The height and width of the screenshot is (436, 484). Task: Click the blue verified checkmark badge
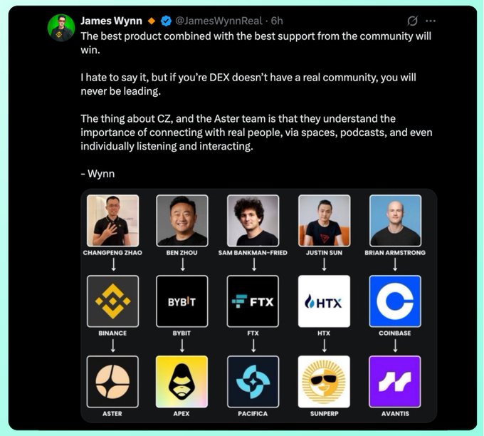(166, 21)
